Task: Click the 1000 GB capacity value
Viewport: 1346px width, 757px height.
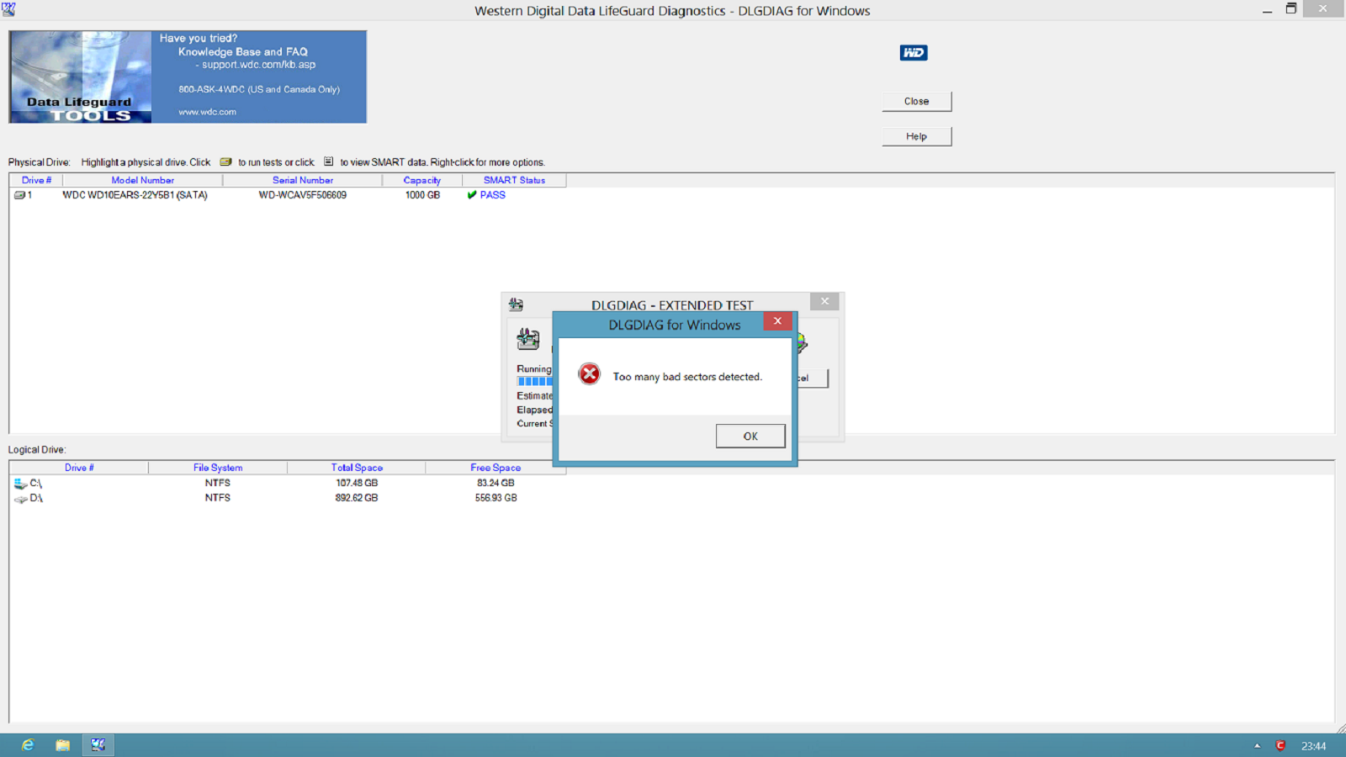Action: click(422, 195)
